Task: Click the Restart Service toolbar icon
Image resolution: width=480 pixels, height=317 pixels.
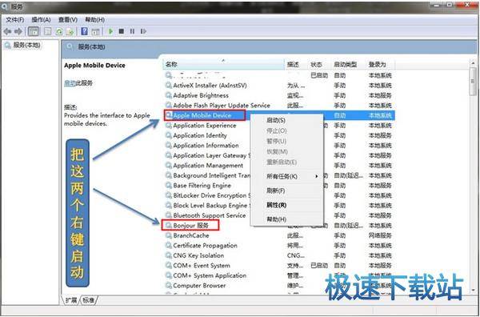Action: (143, 31)
